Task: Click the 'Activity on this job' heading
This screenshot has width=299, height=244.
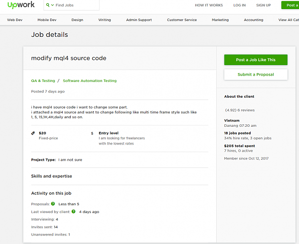Action: coord(51,193)
